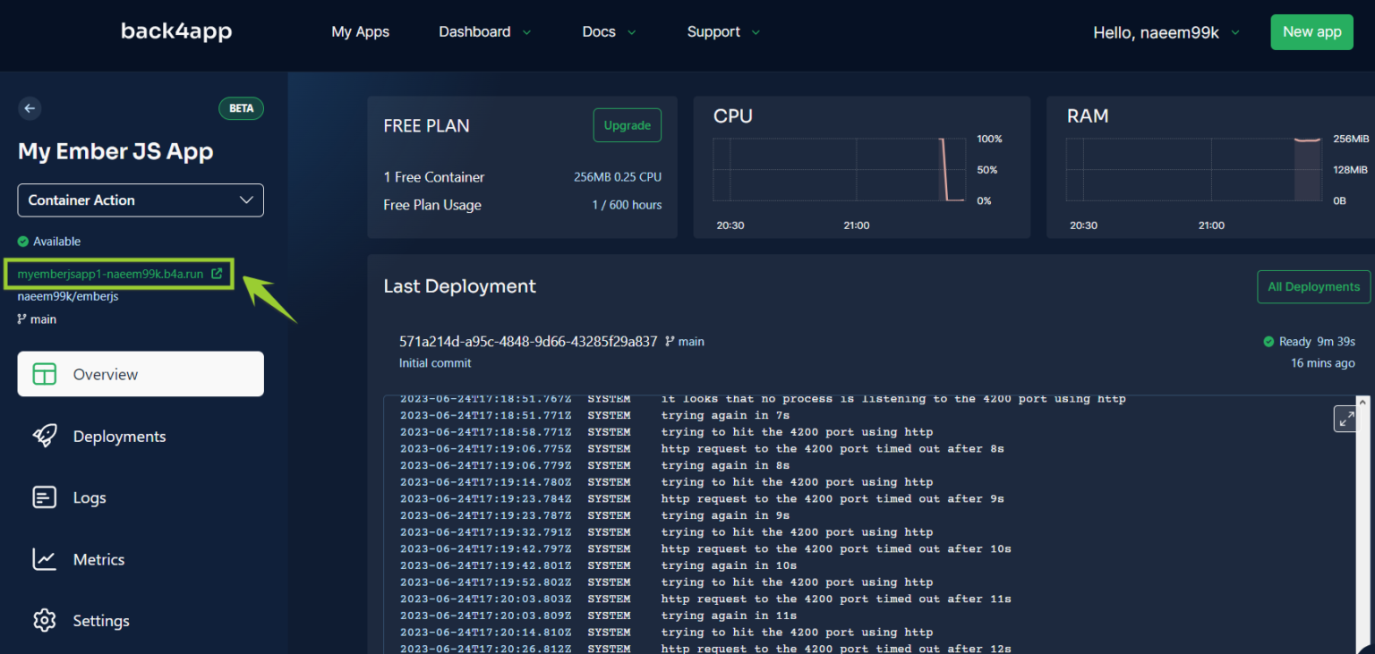Open the Metrics section
Image resolution: width=1375 pixels, height=654 pixels.
click(98, 559)
